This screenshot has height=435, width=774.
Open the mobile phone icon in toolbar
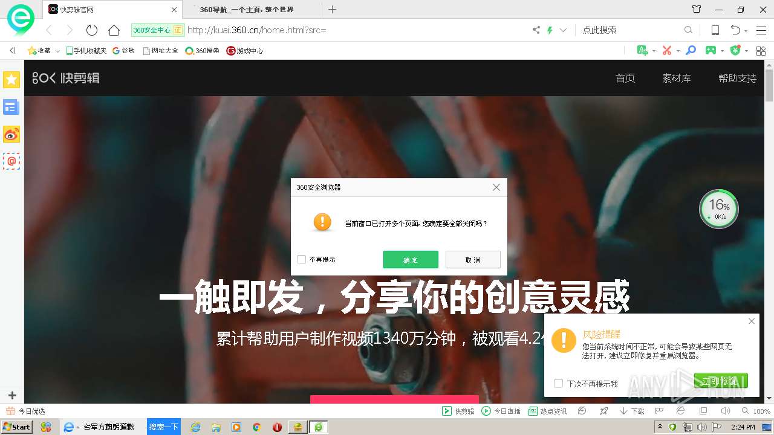pos(715,30)
